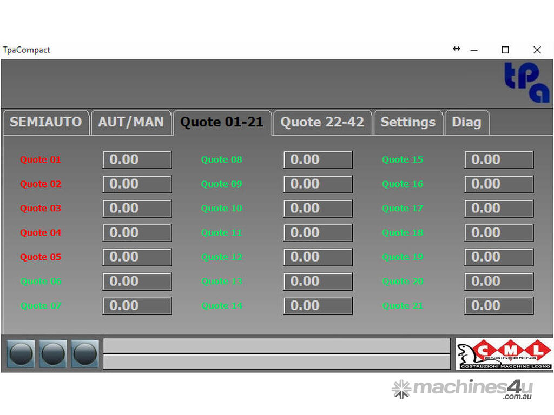
Task: Minimize the TpaCompact window
Action: 474,50
